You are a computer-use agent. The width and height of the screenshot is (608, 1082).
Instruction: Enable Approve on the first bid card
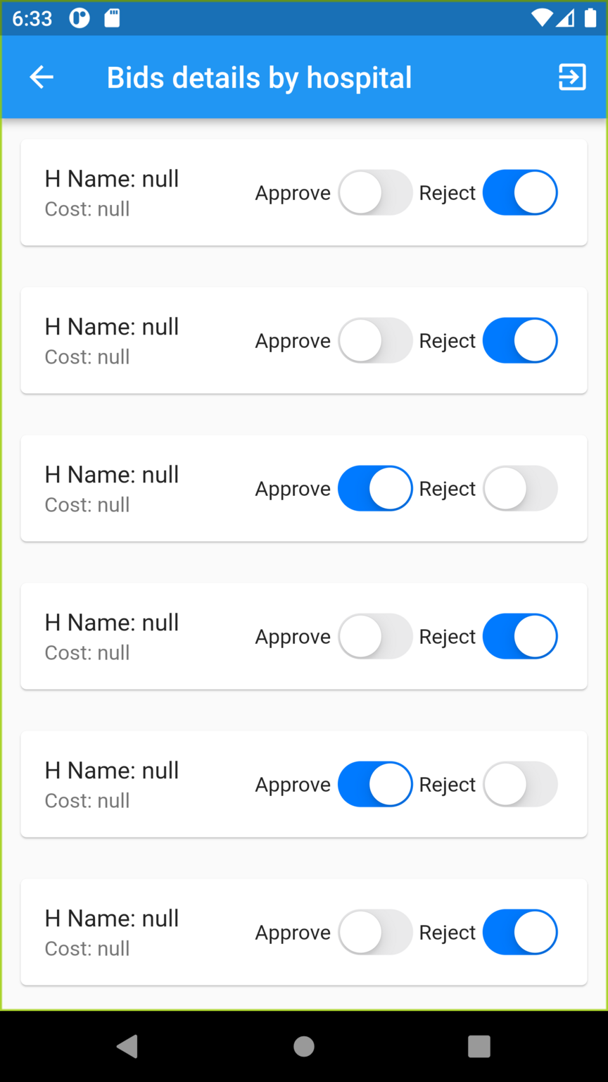[x=375, y=192]
